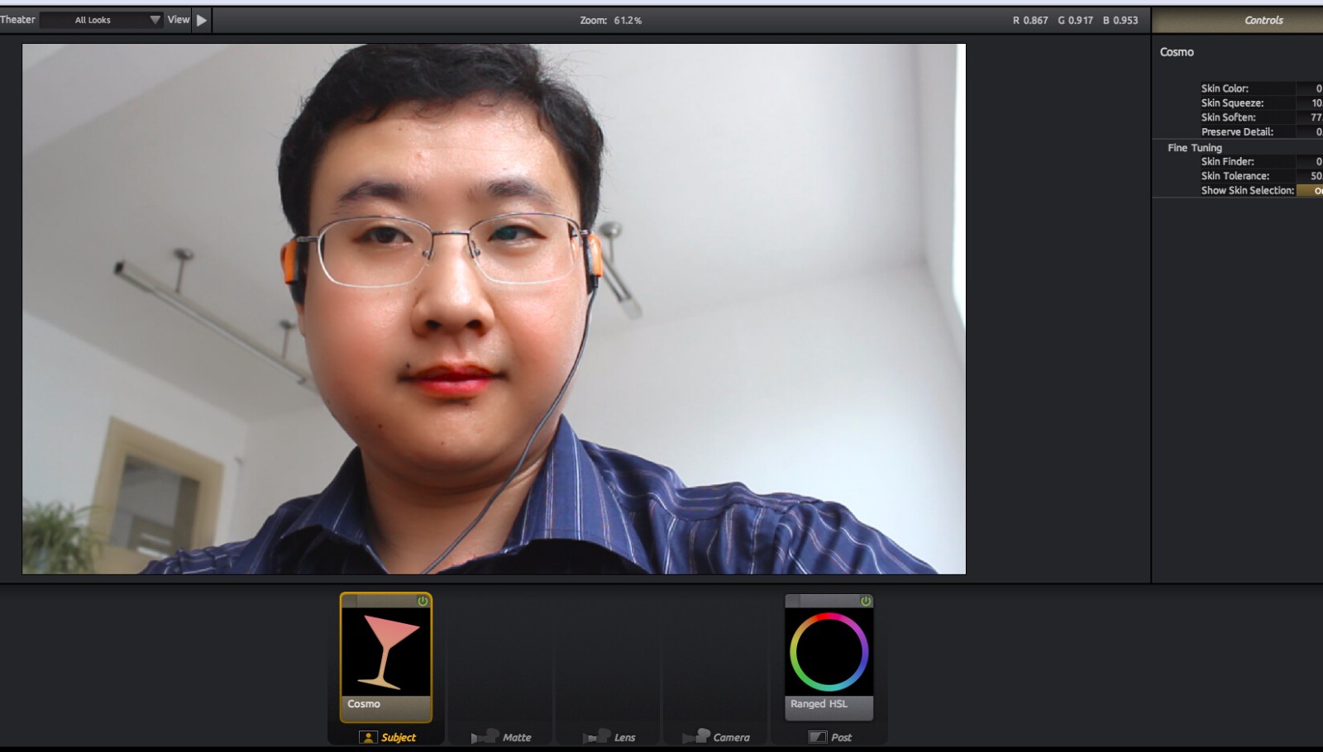Open the Post section label
This screenshot has height=752, width=1323.
[x=841, y=737]
